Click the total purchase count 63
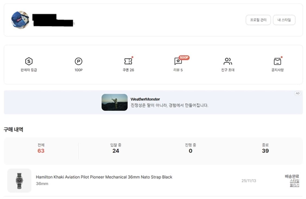The image size is (306, 199). tap(40, 151)
